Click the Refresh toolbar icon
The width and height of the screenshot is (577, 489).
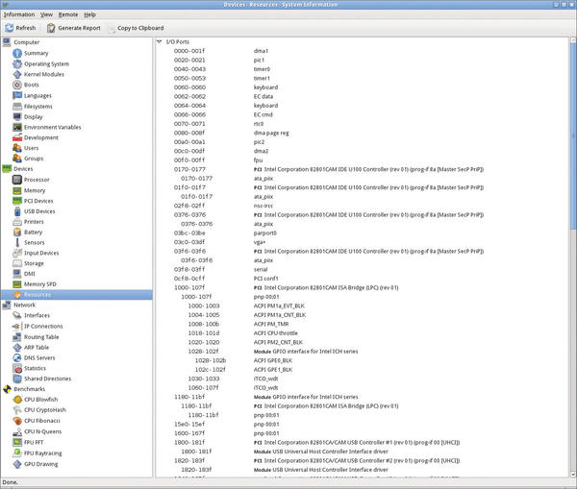(10, 28)
